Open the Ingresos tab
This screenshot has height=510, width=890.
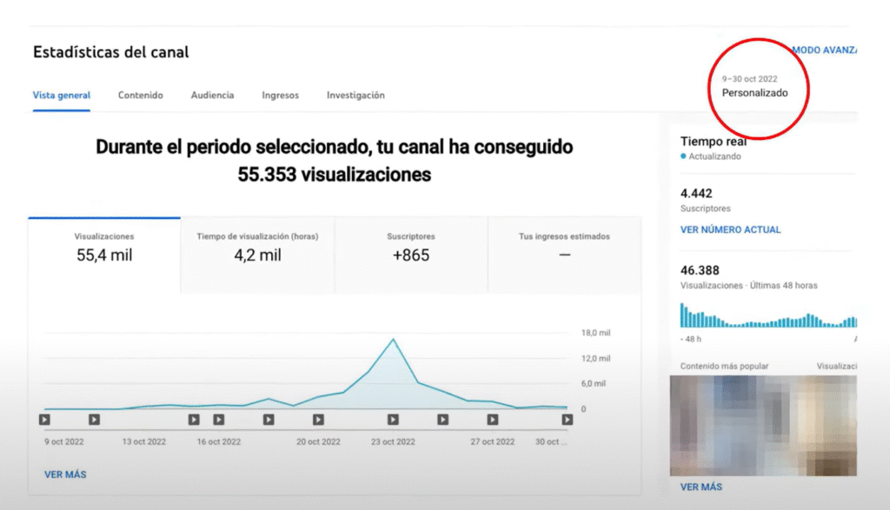click(280, 96)
